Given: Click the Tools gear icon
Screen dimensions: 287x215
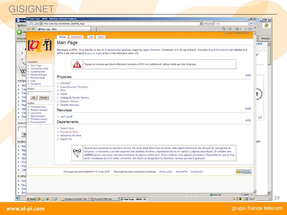Looking at the screenshot, I should click(249, 29).
